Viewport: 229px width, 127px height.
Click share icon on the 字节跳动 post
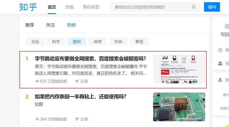point(77,81)
